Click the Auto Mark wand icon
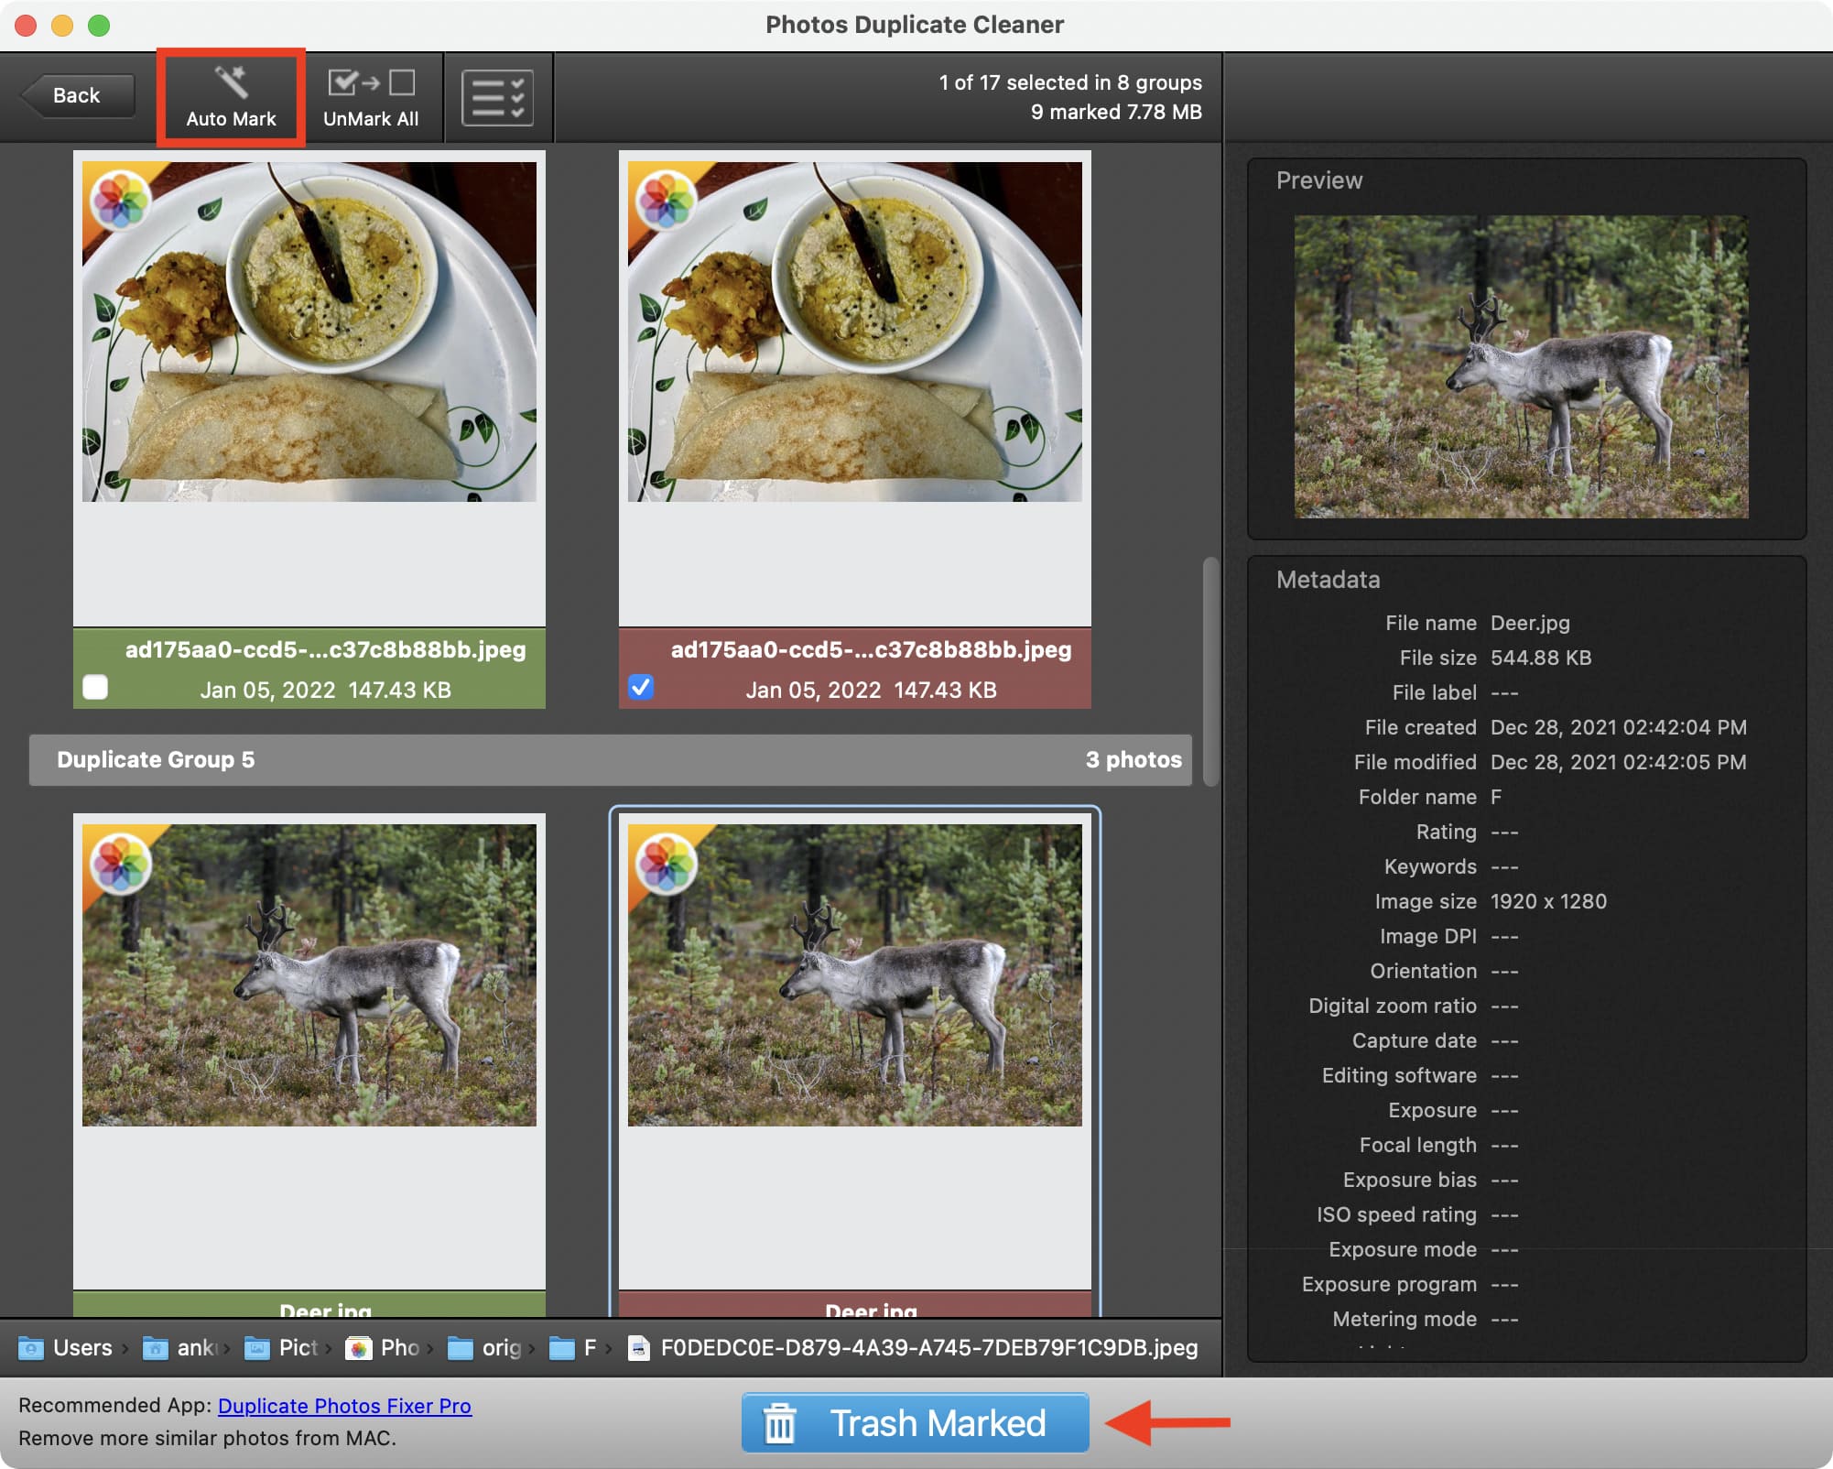1833x1469 pixels. pyautogui.click(x=231, y=82)
